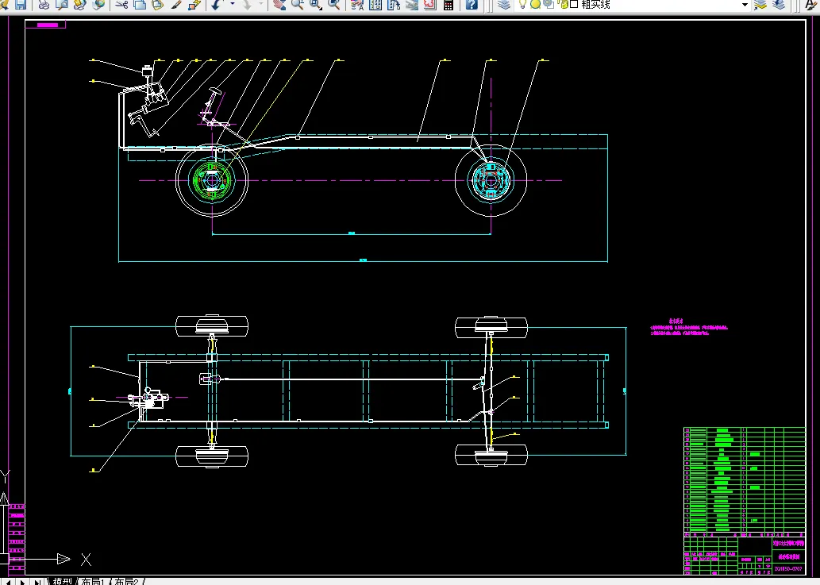Open the Text Style icon at toolbar end
Image resolution: width=820 pixels, height=585 pixels.
(x=811, y=5)
